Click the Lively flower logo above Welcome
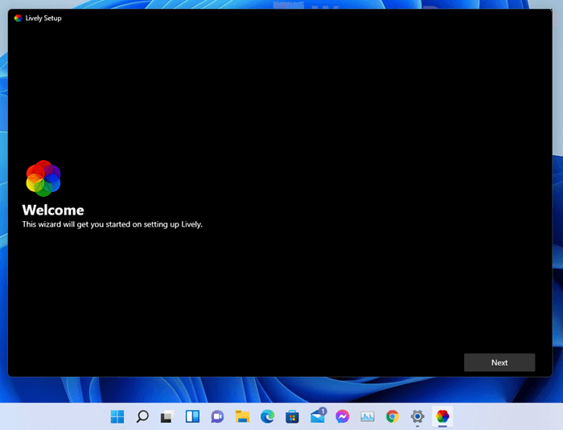Image resolution: width=563 pixels, height=430 pixels. coord(43,178)
